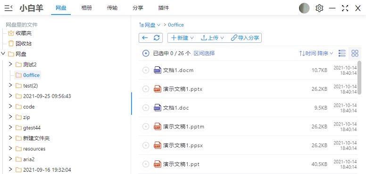Open the user avatar profile
366x174 pixels.
pyautogui.click(x=304, y=8)
